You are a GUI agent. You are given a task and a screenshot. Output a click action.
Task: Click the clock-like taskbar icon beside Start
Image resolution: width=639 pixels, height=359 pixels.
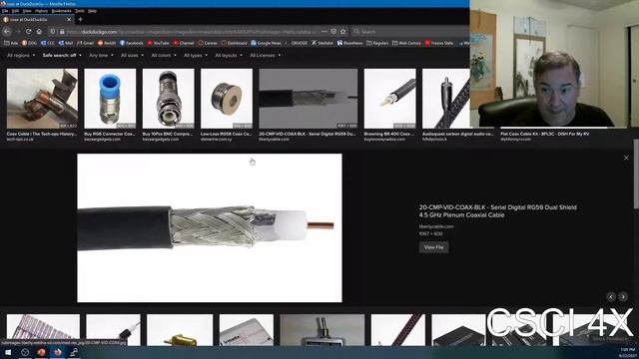coord(25,352)
